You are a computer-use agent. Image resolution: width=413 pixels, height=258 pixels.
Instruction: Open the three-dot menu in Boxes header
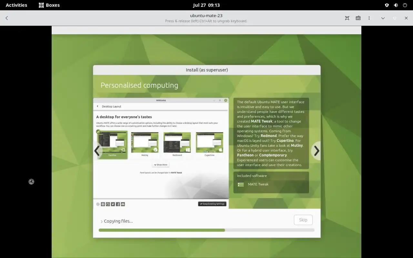[369, 18]
